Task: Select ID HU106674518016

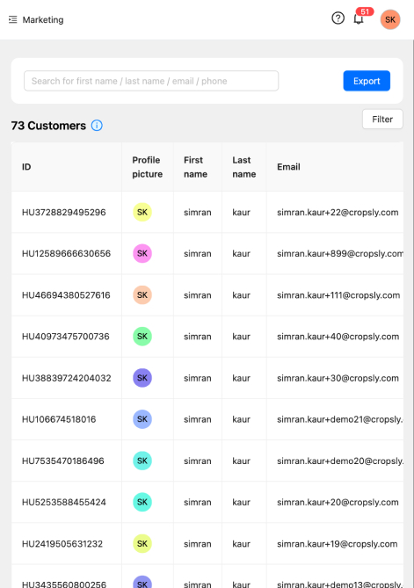Action: 59,419
